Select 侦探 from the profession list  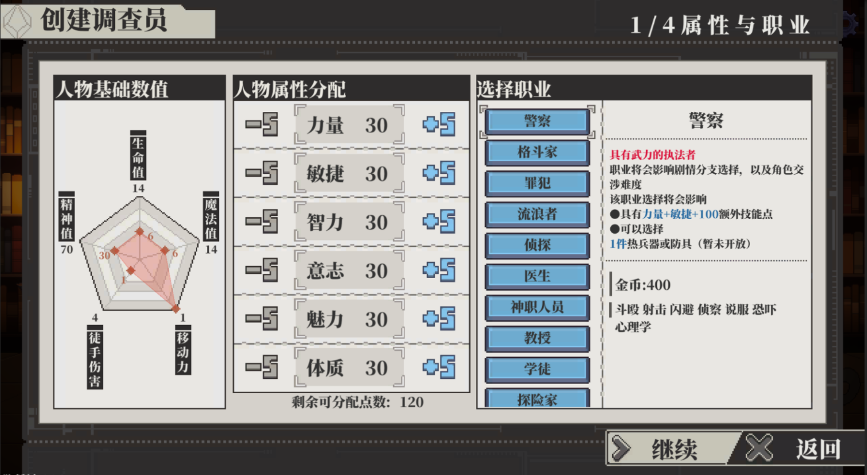537,245
